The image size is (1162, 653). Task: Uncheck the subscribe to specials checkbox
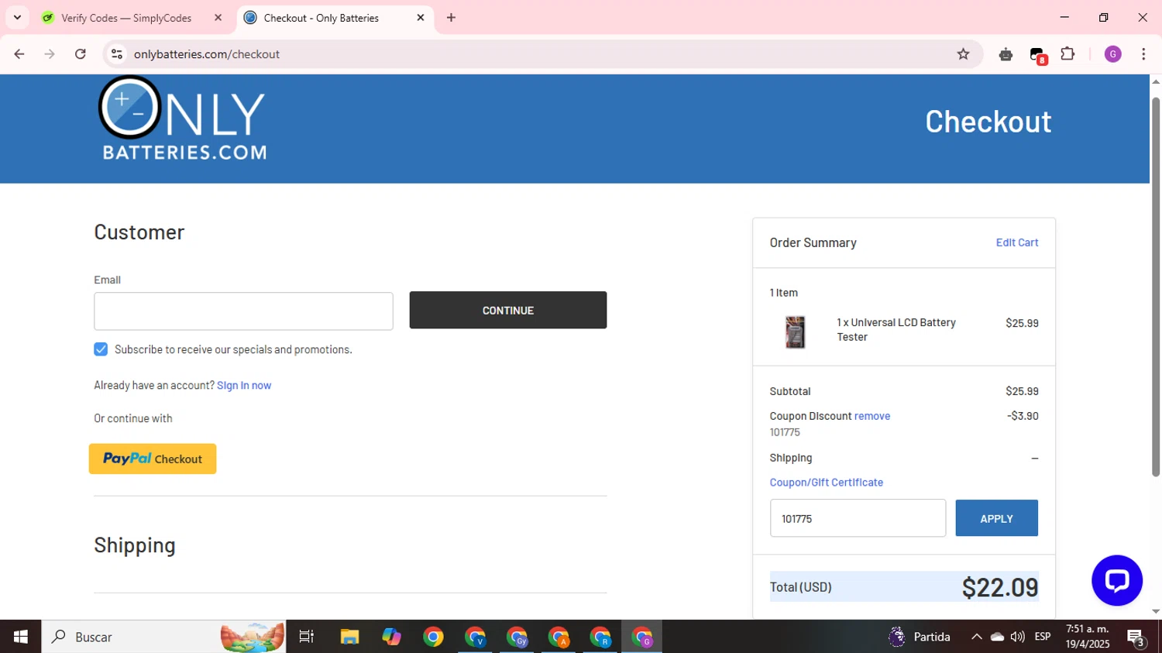coord(101,349)
